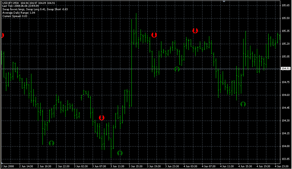Select the green buy arrow near 2 Jun 18:30

coord(51,143)
